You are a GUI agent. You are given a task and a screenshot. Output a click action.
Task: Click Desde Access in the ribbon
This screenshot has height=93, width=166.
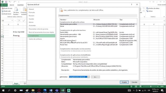point(7,8)
